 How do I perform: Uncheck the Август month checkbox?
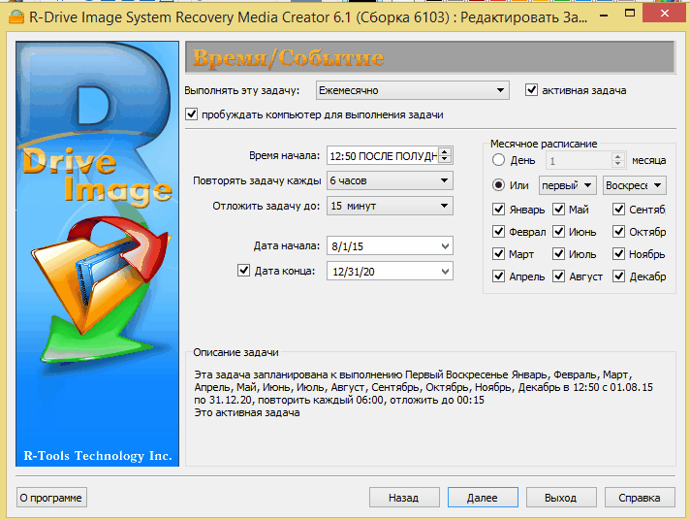pyautogui.click(x=559, y=276)
